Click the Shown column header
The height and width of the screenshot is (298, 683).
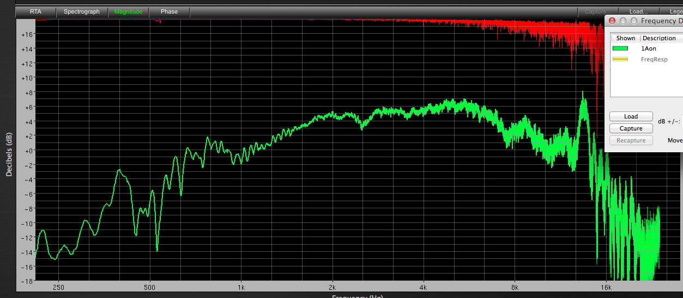click(625, 38)
